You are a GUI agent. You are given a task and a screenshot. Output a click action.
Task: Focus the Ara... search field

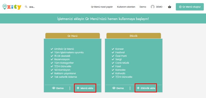(32, 7)
